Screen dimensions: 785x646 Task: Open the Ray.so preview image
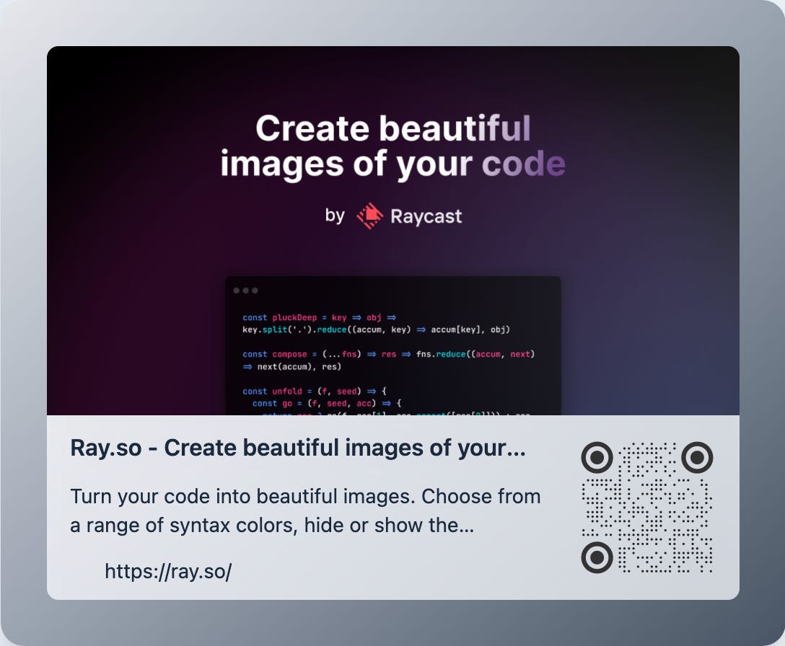pos(393,231)
